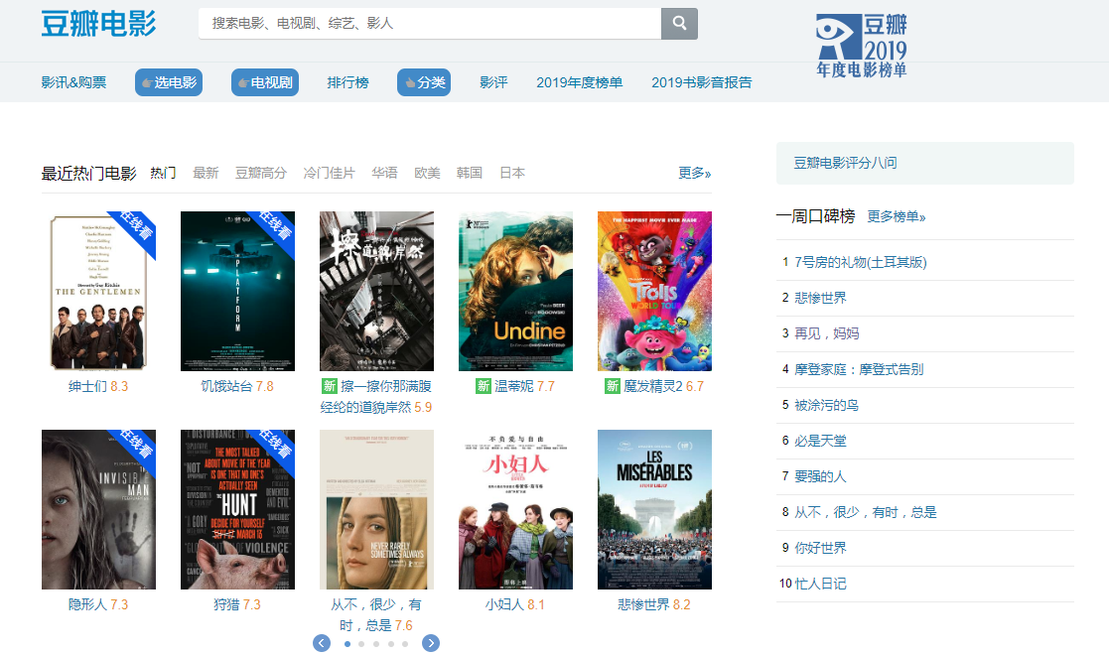Click the search magnifier icon
Image resolution: width=1109 pixels, height=655 pixels.
click(x=679, y=22)
